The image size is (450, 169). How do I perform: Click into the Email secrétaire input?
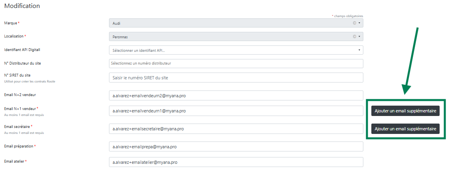click(236, 129)
